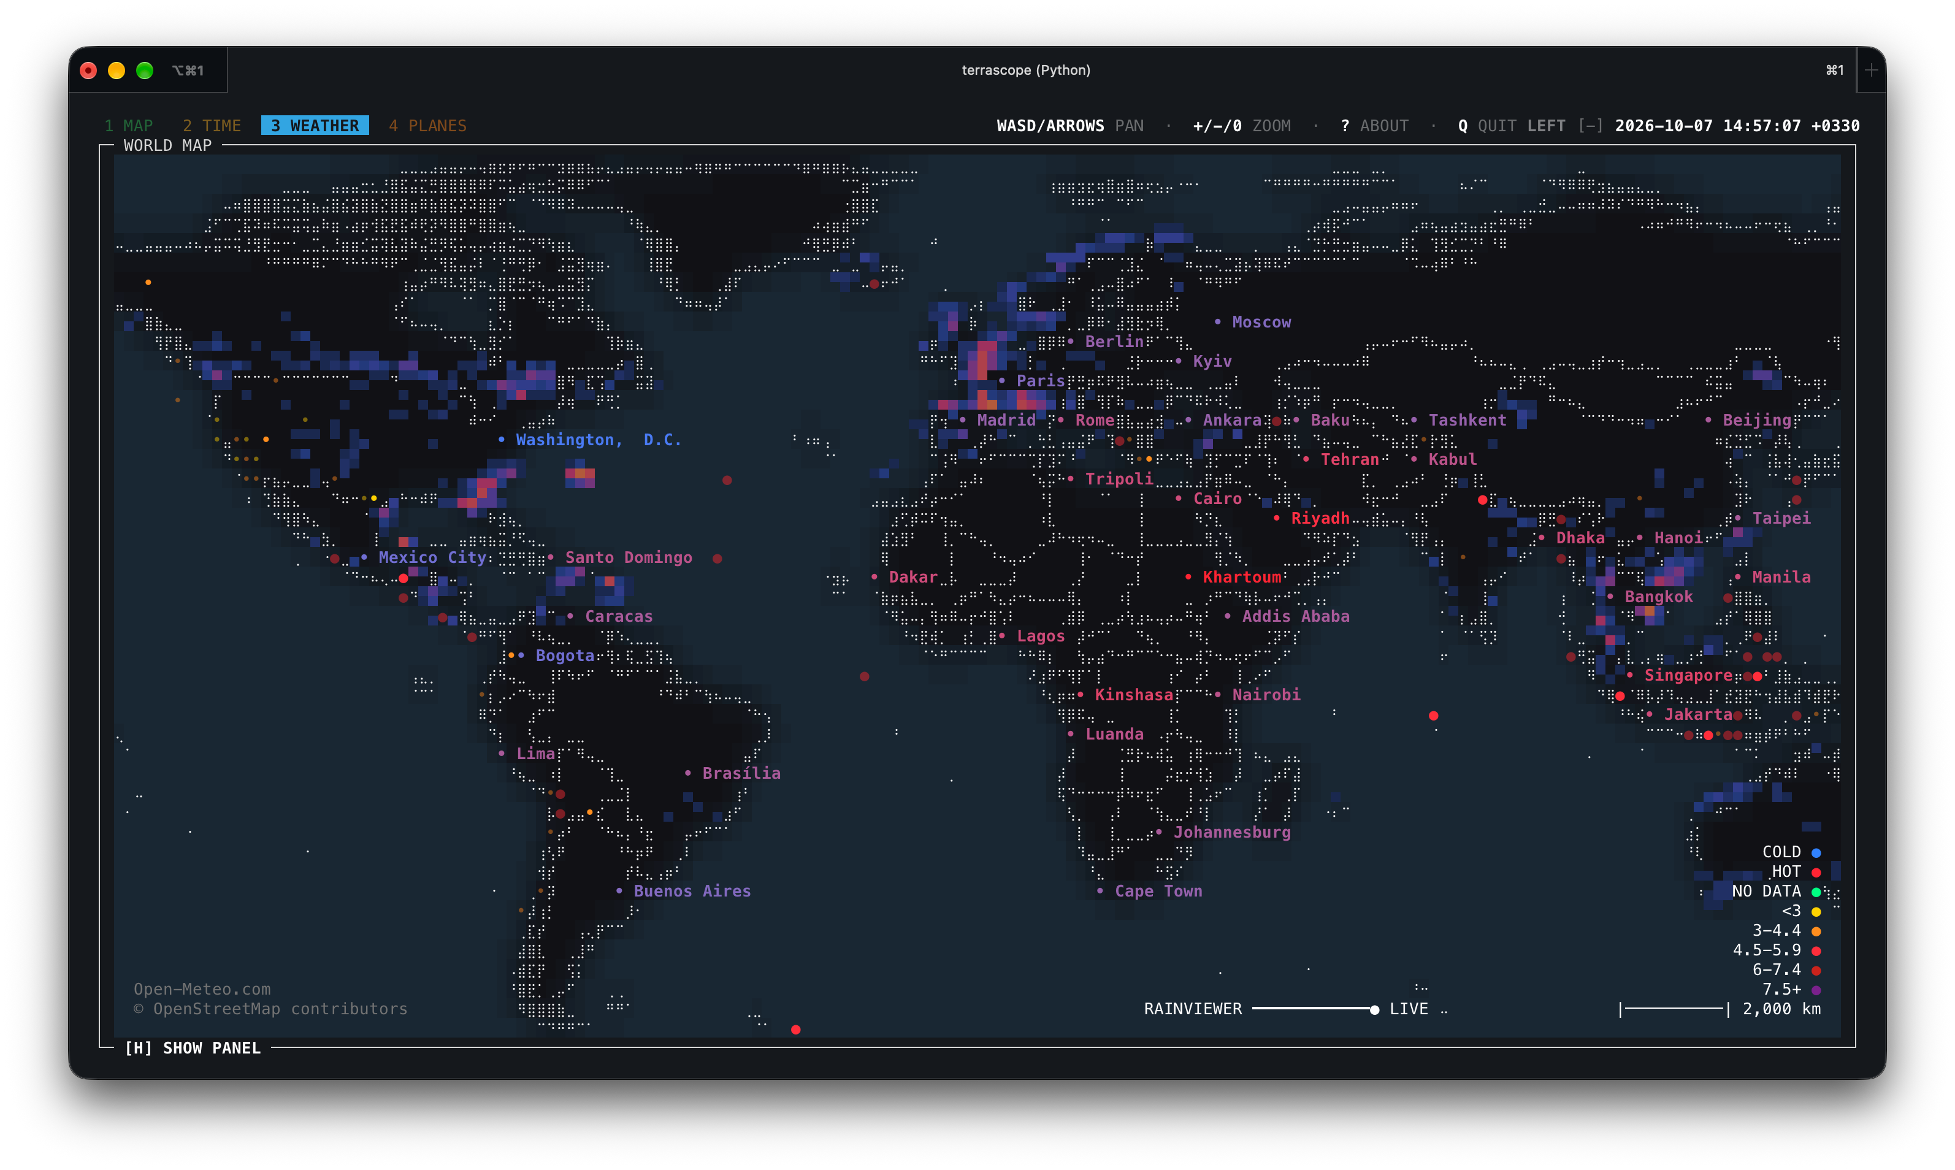
Task: Click the Mexico City marker
Action: click(x=364, y=557)
